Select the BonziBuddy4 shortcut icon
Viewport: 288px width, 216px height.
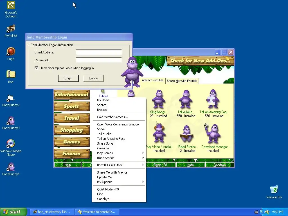pyautogui.click(x=11, y=167)
